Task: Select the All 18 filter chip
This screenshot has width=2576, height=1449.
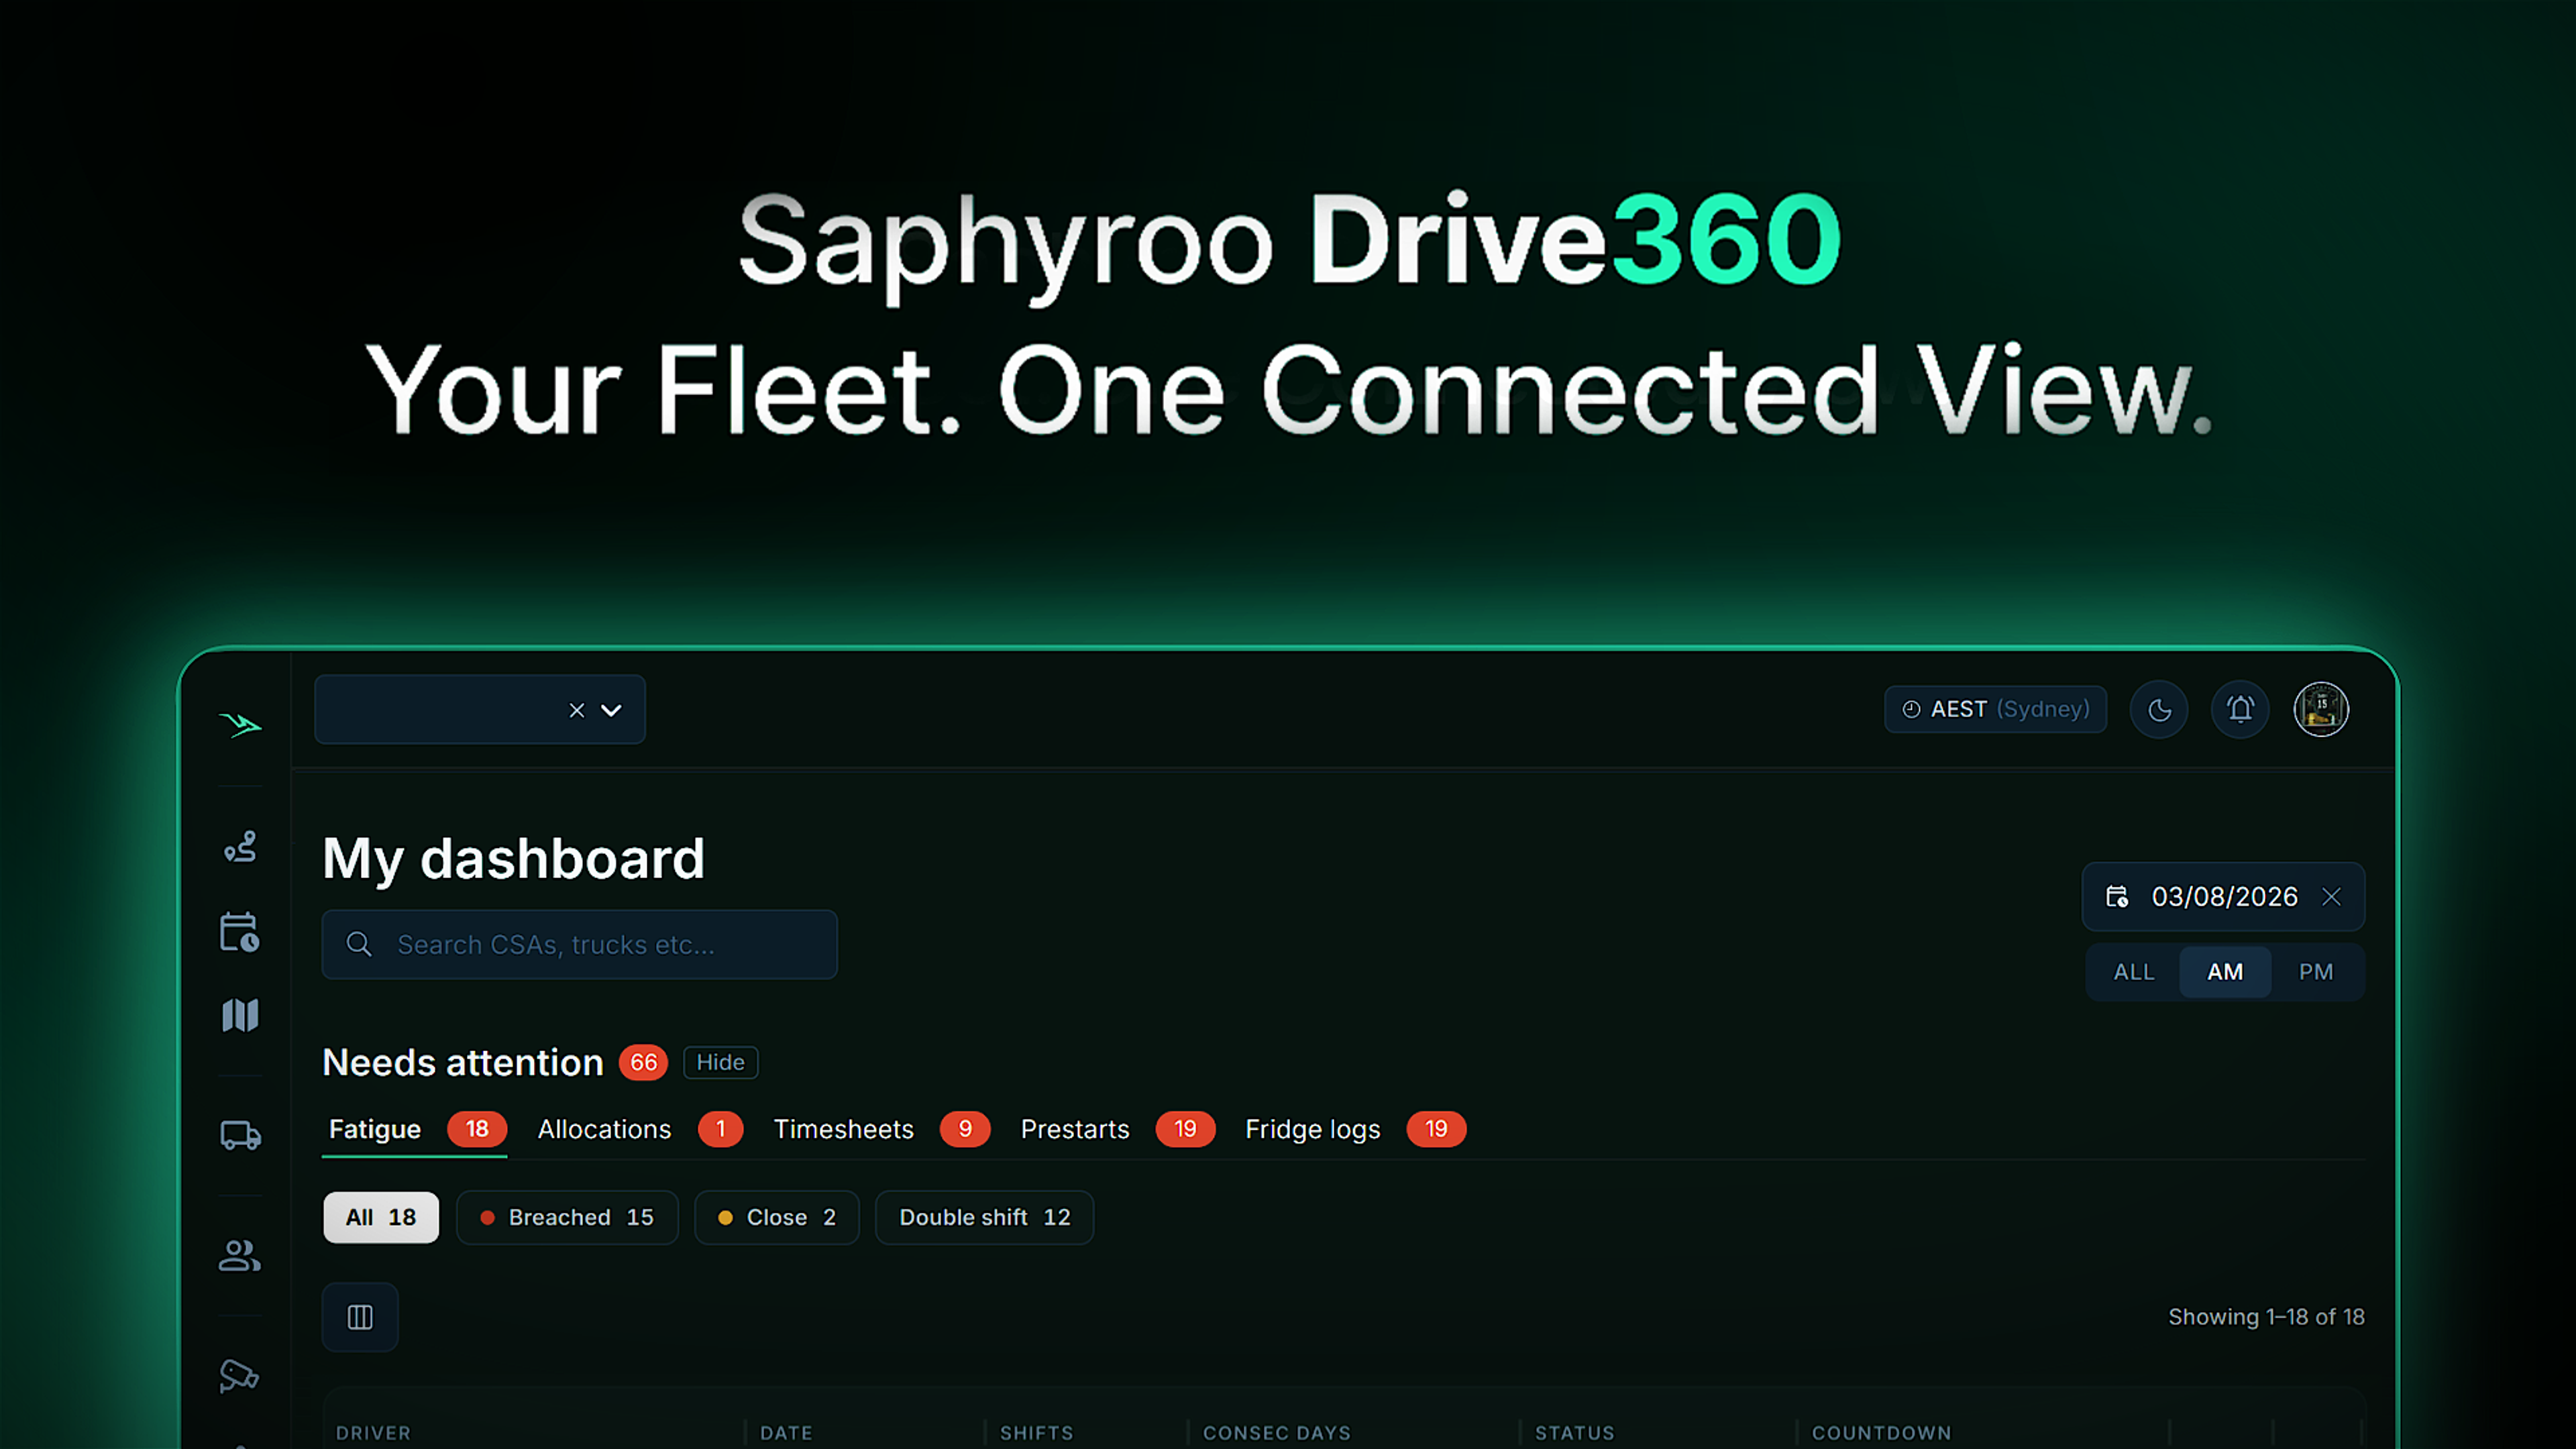Action: point(381,1217)
